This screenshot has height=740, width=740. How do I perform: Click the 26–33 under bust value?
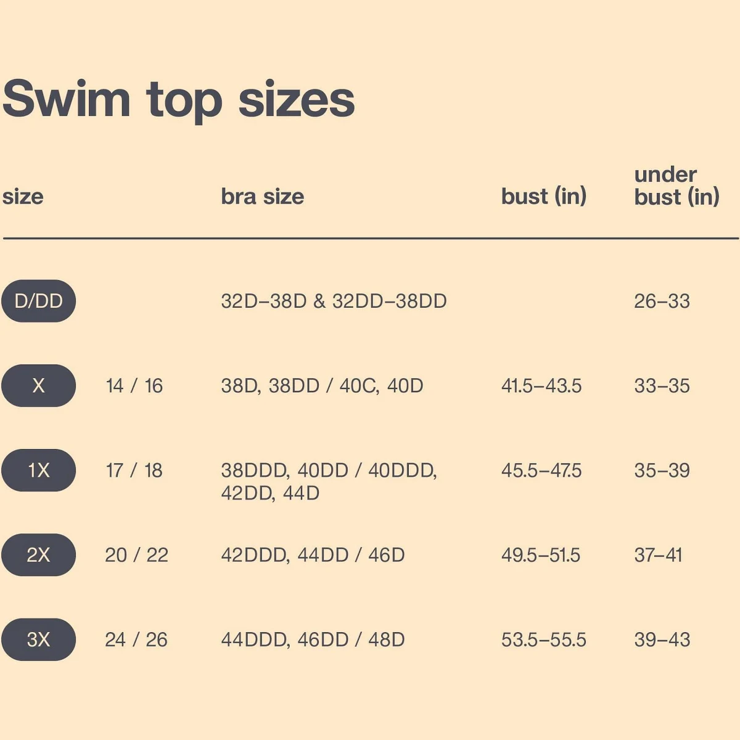[x=662, y=301]
